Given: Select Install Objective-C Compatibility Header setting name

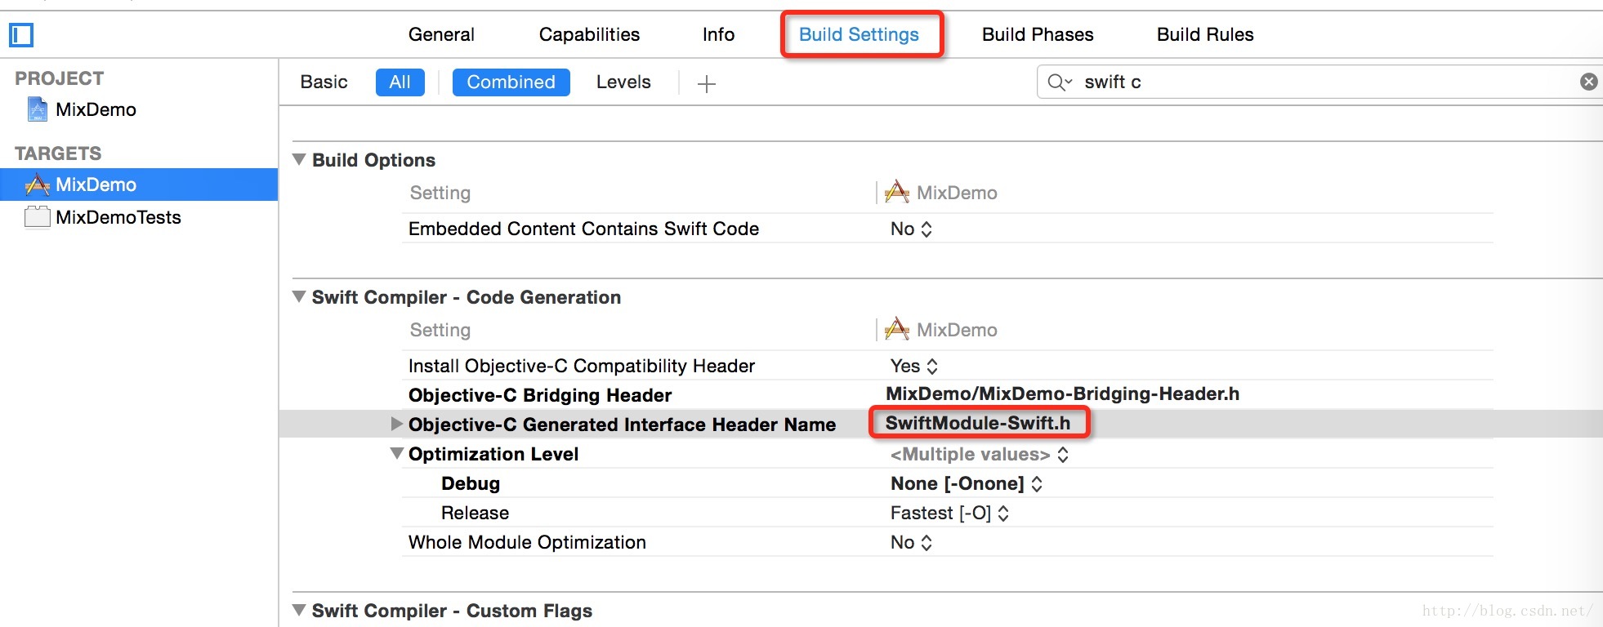Looking at the screenshot, I should (x=582, y=366).
